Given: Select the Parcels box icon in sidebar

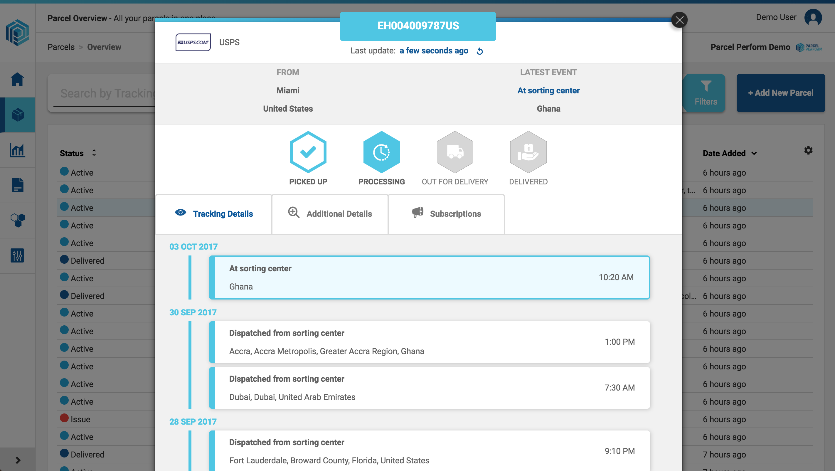Looking at the screenshot, I should (18, 115).
